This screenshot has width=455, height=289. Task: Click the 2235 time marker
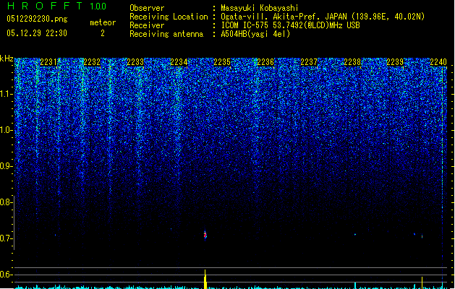(x=222, y=62)
